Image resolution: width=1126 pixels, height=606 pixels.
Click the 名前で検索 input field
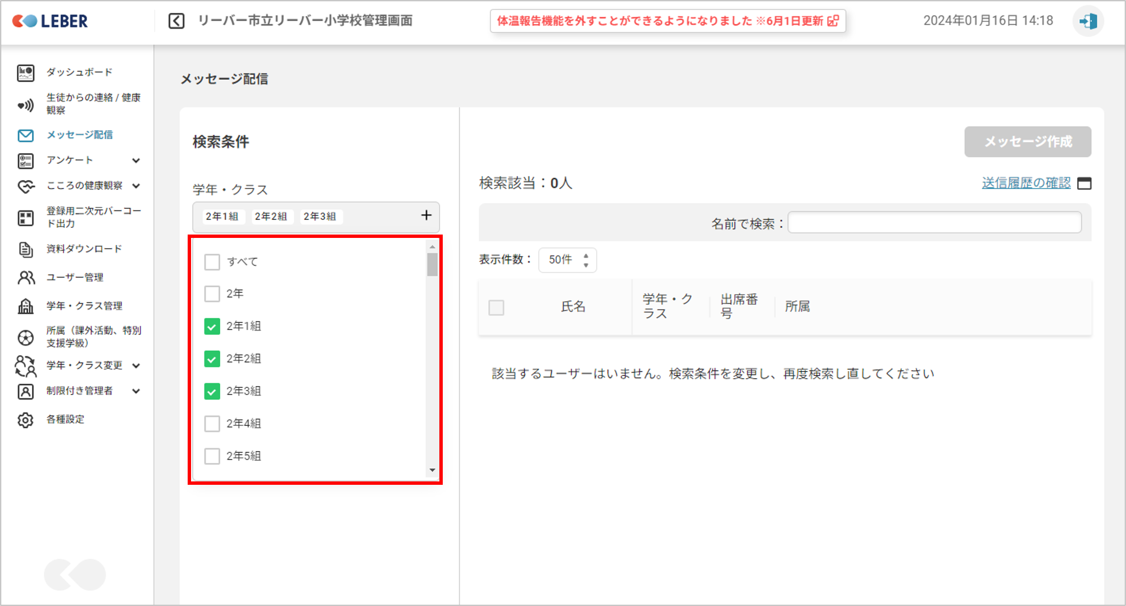point(934,223)
